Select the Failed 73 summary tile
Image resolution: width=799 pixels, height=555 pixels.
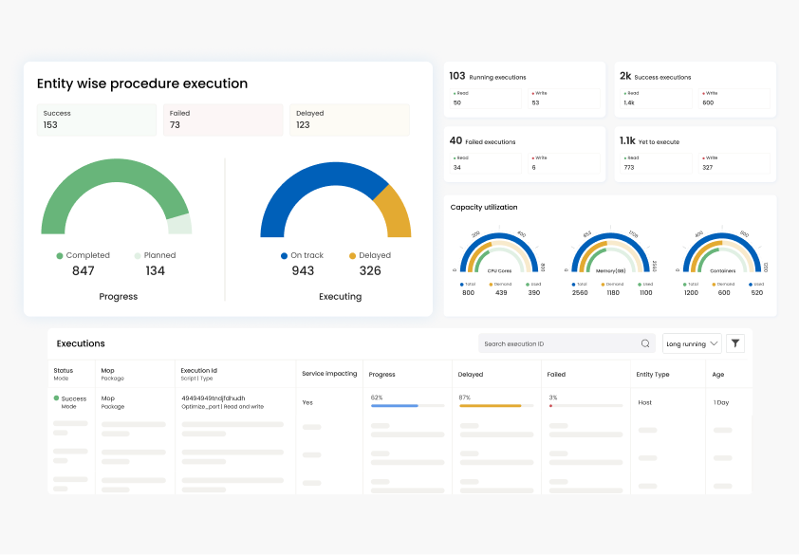[223, 120]
